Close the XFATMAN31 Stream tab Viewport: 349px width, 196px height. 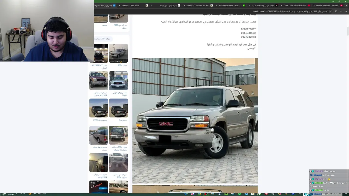coord(217,5)
